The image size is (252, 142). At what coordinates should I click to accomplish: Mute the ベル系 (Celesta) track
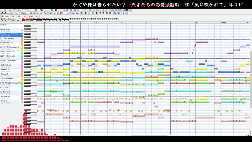coord(22,66)
